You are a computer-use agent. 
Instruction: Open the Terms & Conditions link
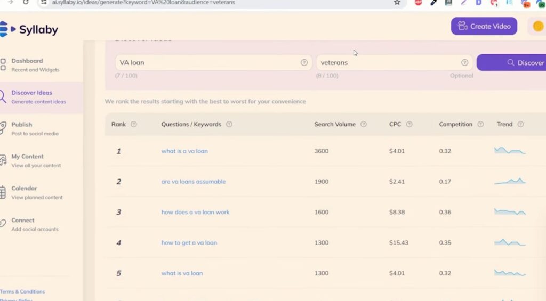[x=22, y=291]
